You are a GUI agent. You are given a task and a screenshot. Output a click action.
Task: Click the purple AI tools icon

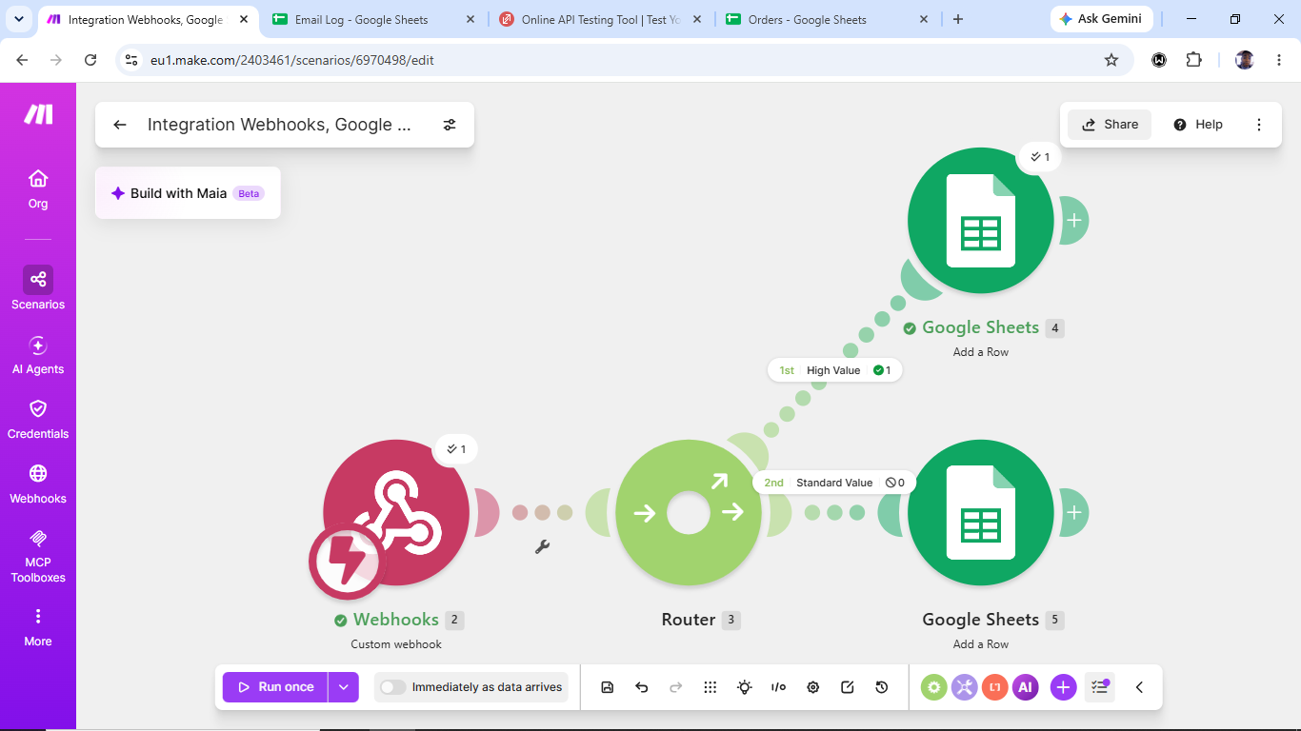(x=1026, y=687)
